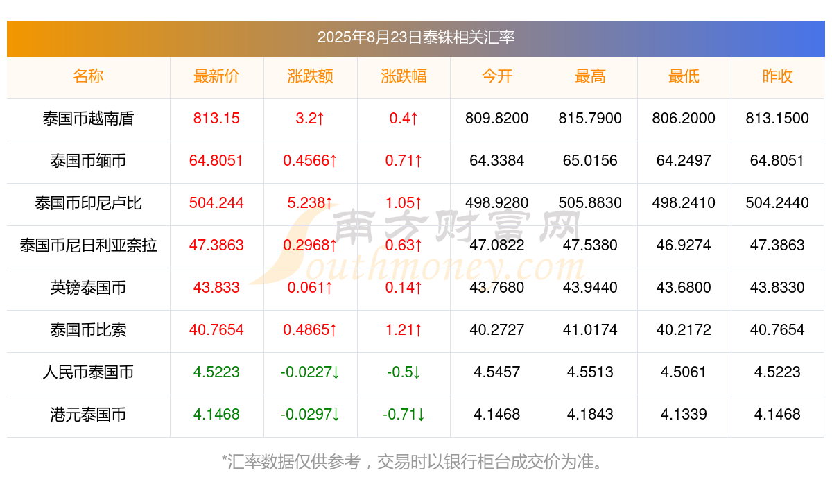Click the 涨跌额 column header
The image size is (832, 484).
click(310, 76)
